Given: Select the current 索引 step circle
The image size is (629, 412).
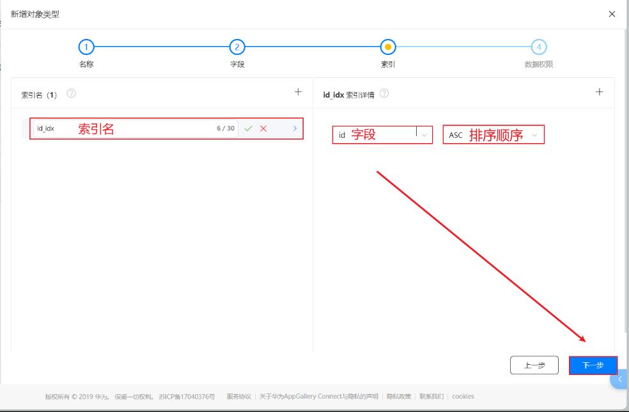Looking at the screenshot, I should click(x=388, y=47).
